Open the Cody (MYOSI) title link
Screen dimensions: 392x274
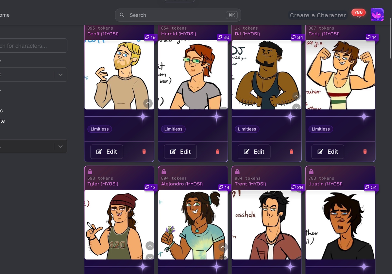pyautogui.click(x=324, y=34)
